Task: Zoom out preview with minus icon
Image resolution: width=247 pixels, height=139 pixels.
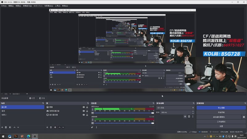Action: [x=2, y=94]
